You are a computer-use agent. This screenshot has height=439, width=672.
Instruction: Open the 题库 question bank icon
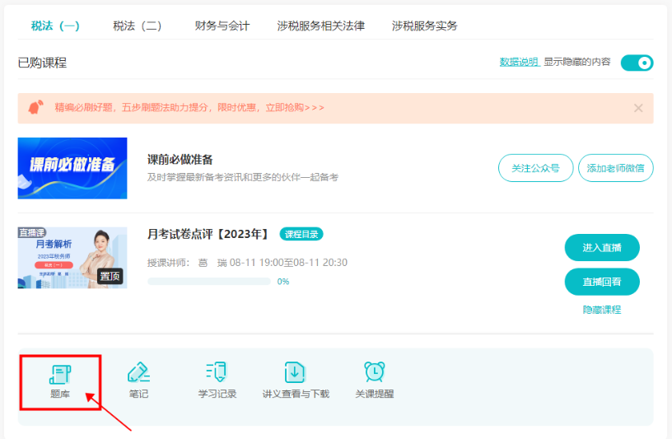60,375
